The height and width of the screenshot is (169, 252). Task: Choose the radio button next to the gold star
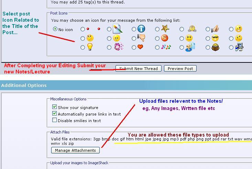(x=157, y=29)
